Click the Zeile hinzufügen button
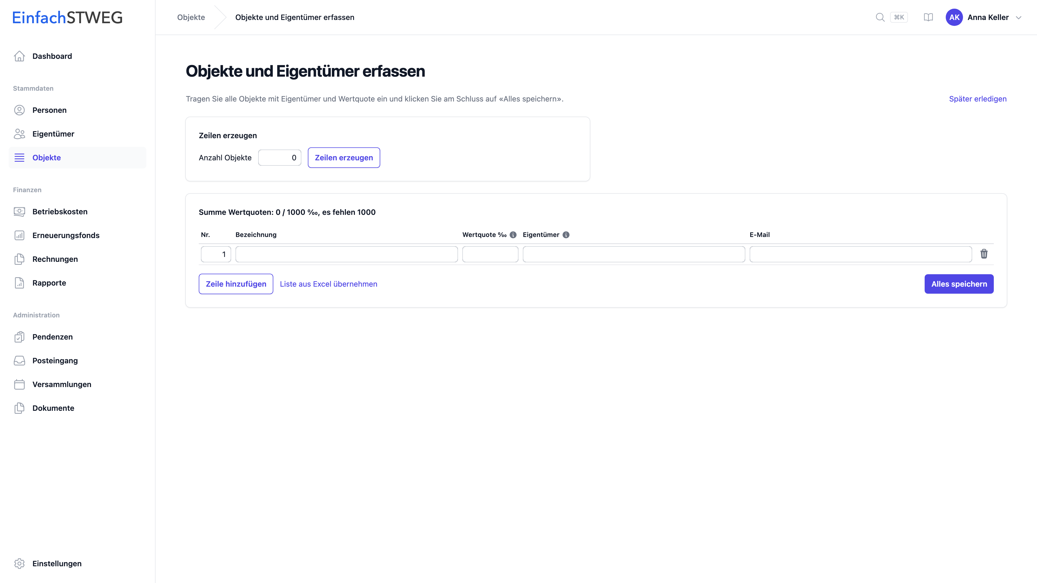Viewport: 1037px width, 583px height. click(x=236, y=284)
